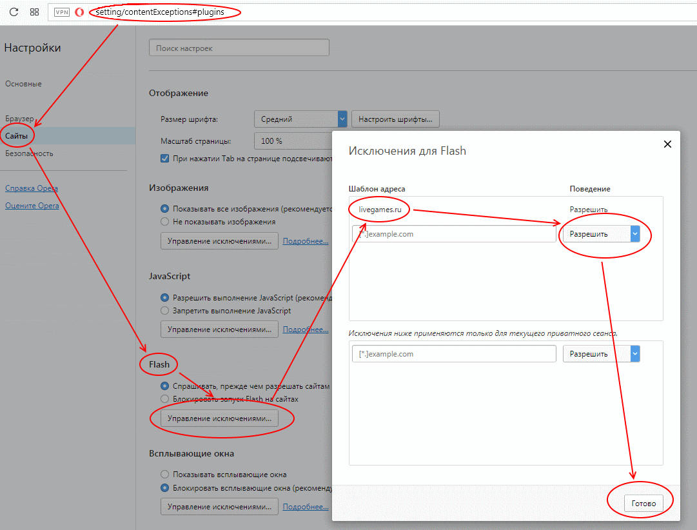Open 'Справка Opera' help link
697x530 pixels.
click(31, 188)
